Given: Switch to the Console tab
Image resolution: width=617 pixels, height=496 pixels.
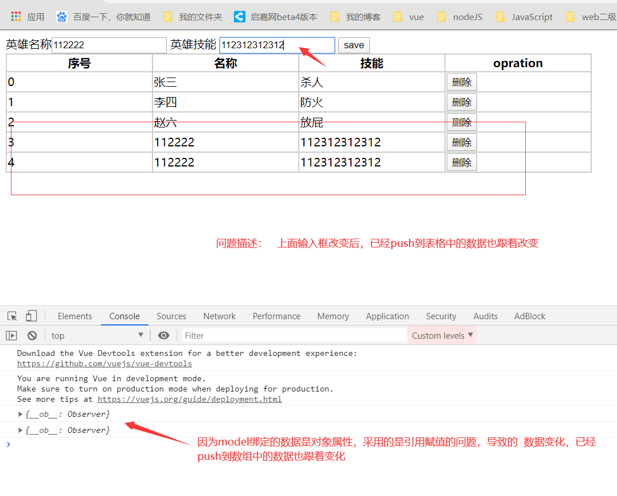Looking at the screenshot, I should [x=124, y=316].
